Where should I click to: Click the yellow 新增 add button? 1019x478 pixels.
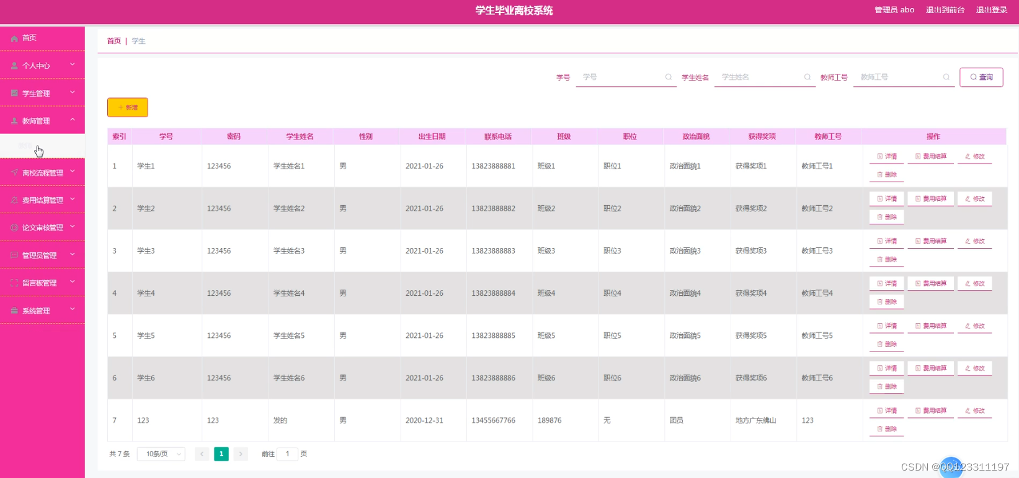click(128, 107)
